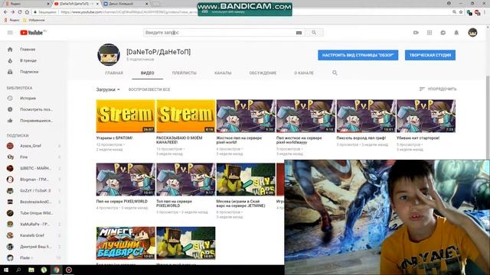The width and height of the screenshot is (490, 275).
Task: Open the YouTube apps grid icon
Action: click(430, 32)
